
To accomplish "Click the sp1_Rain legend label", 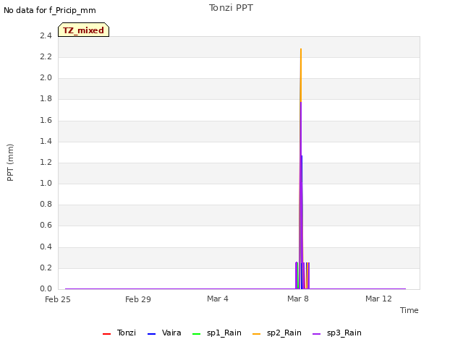I will (224, 333).
